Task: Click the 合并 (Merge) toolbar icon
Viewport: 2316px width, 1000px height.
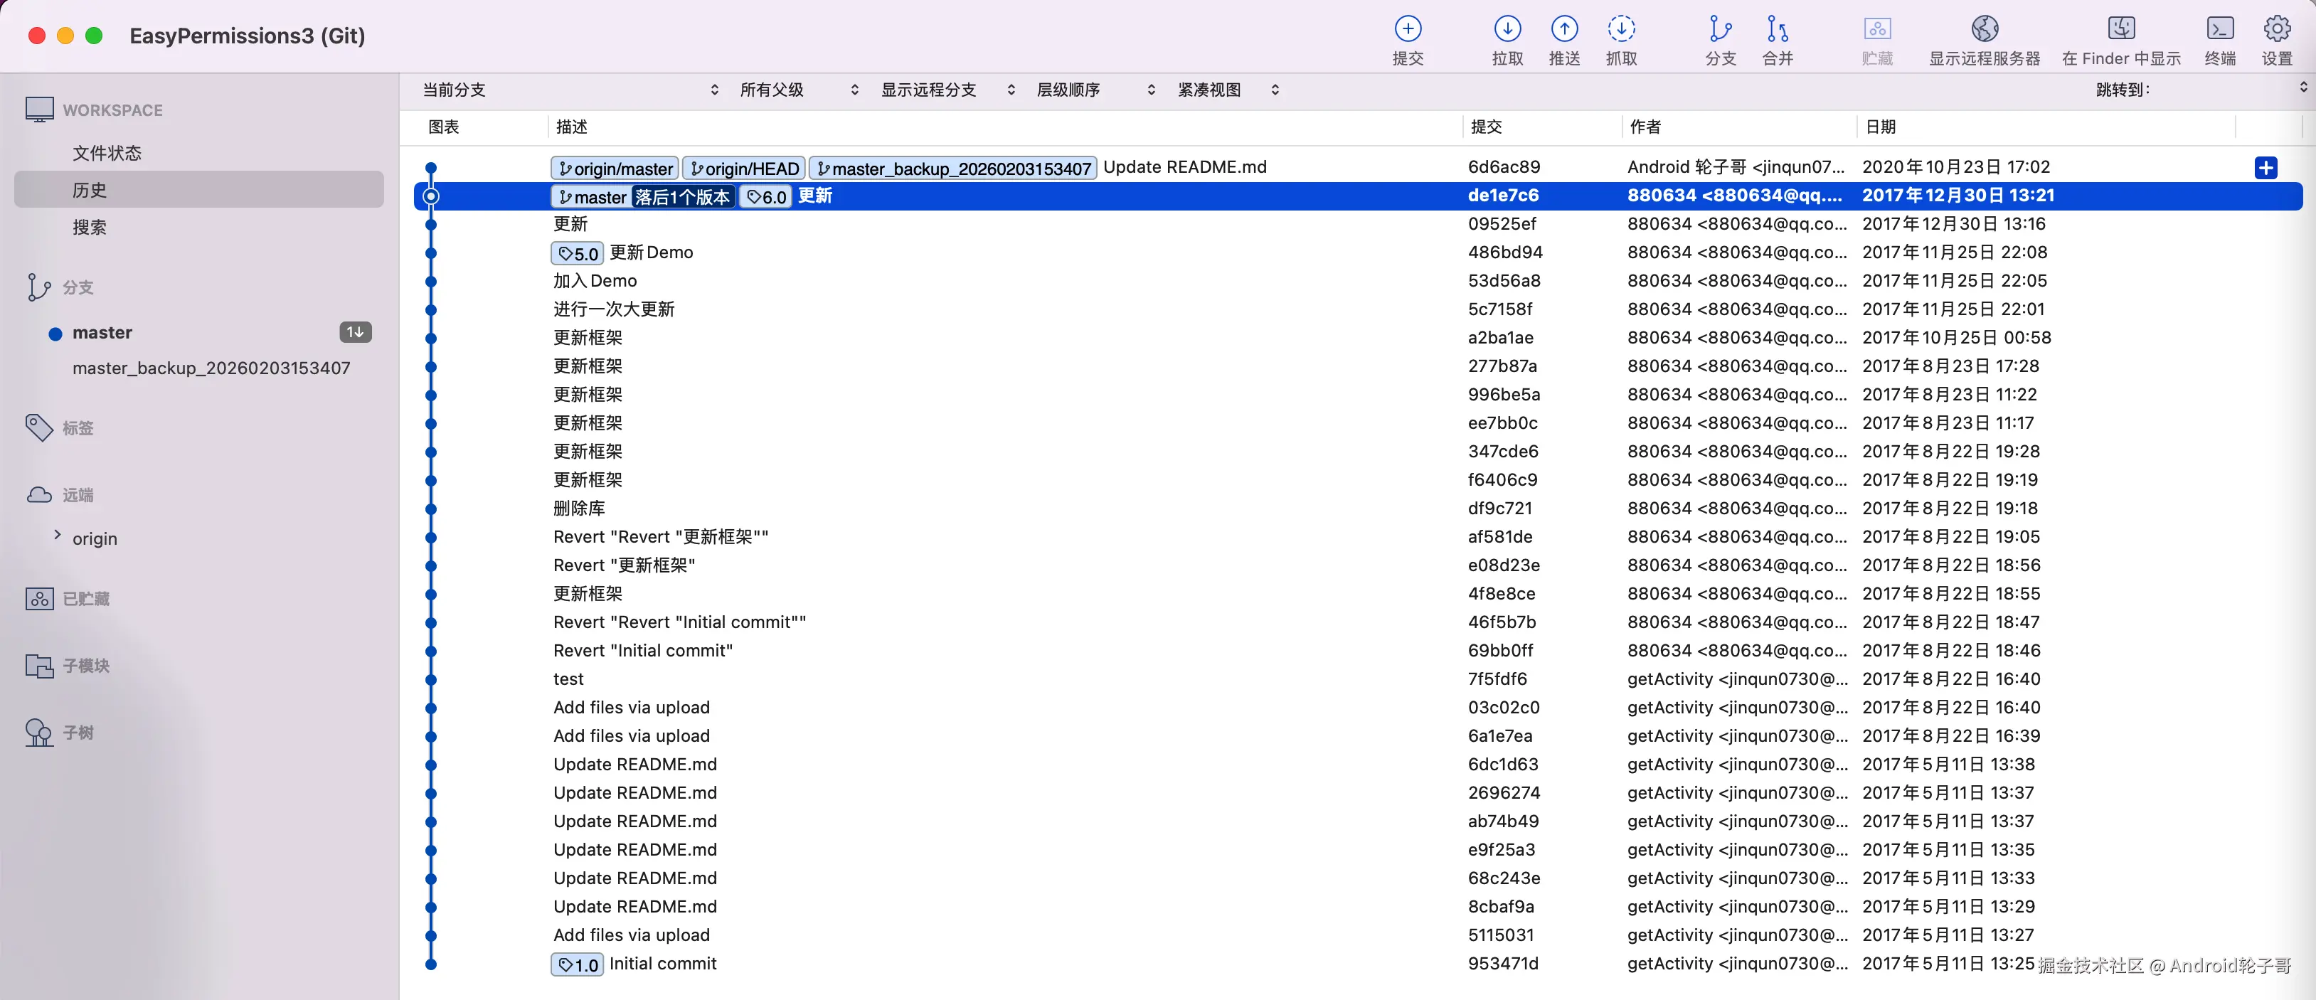Action: (1777, 30)
